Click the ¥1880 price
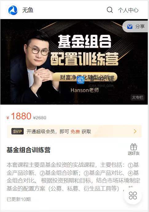 (x=19, y=116)
